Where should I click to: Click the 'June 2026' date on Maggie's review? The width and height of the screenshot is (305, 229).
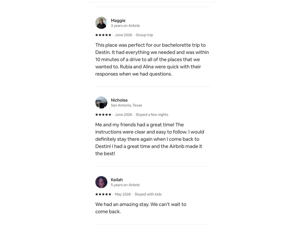point(123,35)
